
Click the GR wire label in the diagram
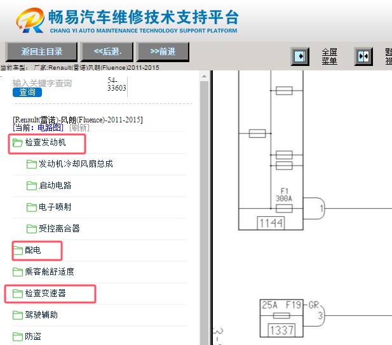[314, 305]
